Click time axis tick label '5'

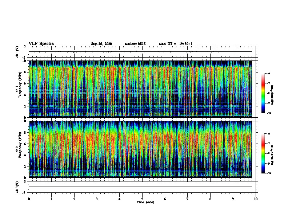point(142,199)
